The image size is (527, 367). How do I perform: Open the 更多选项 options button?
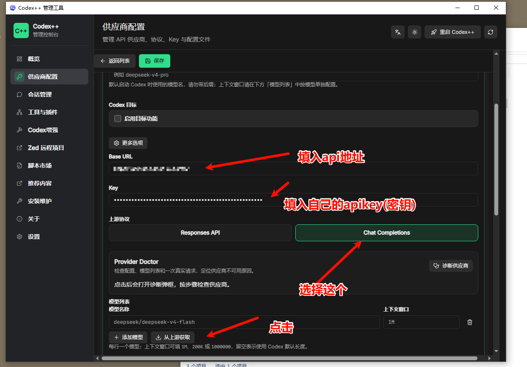point(128,143)
